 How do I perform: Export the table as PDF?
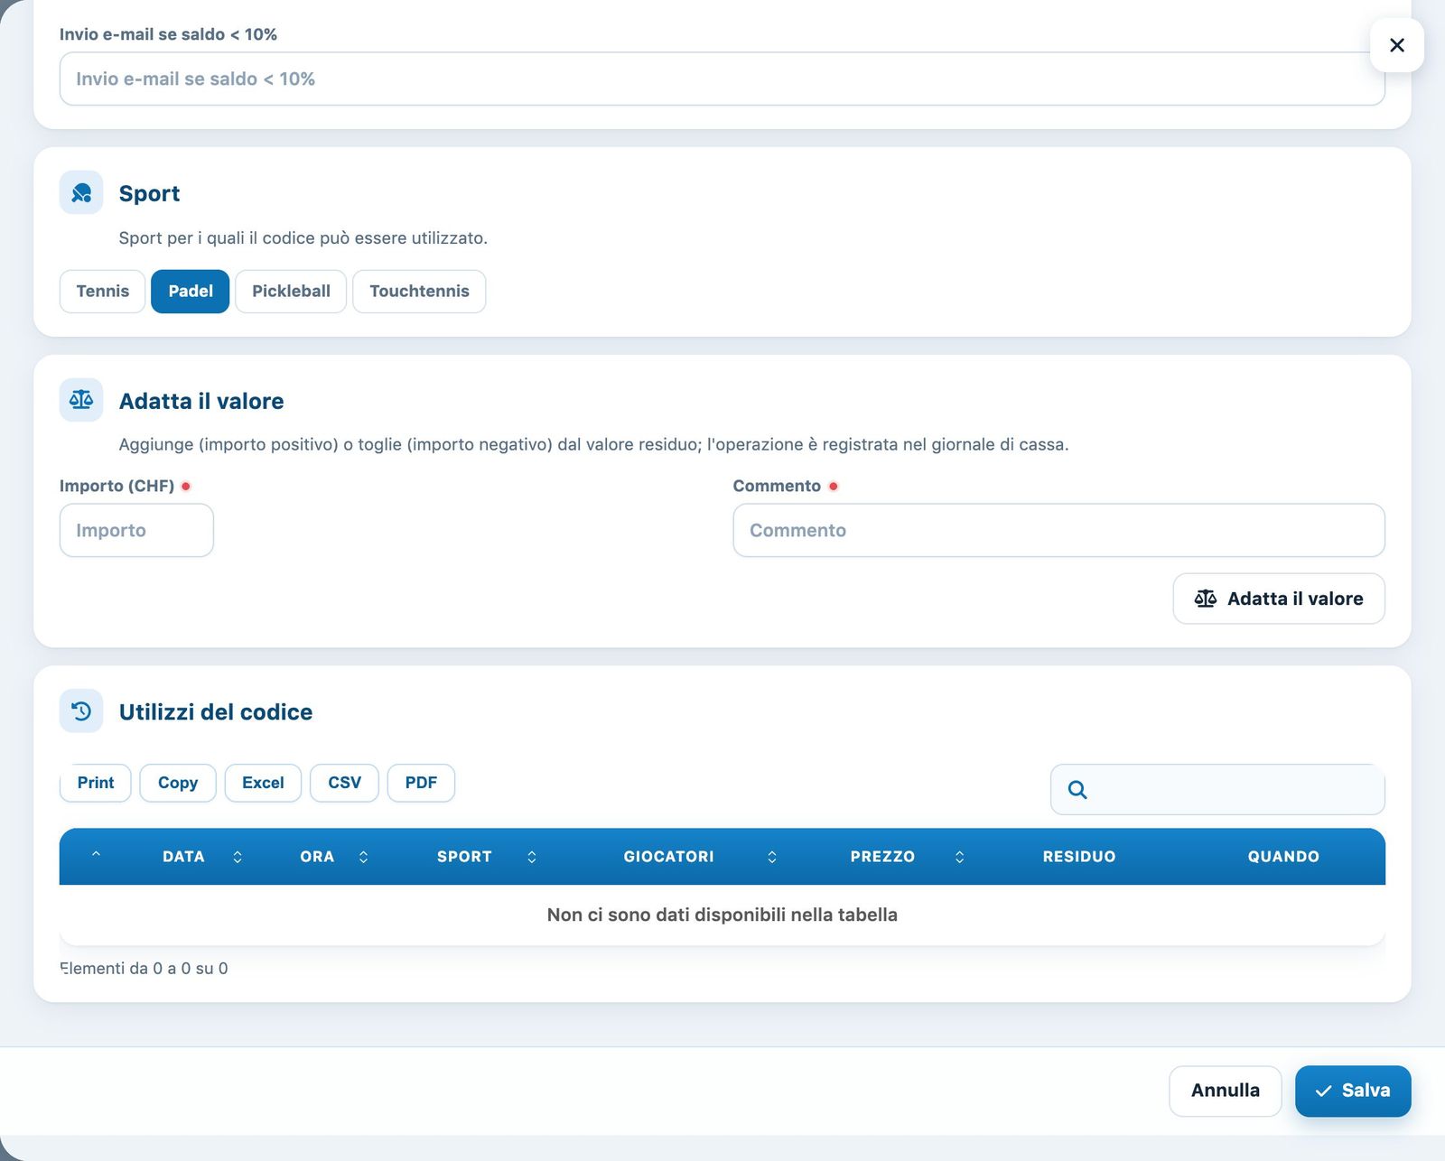(421, 783)
